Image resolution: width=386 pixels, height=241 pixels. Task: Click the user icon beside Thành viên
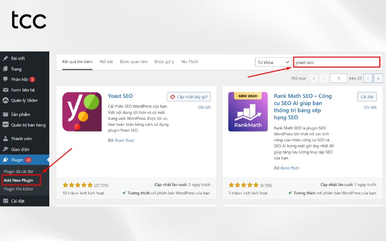click(5, 139)
